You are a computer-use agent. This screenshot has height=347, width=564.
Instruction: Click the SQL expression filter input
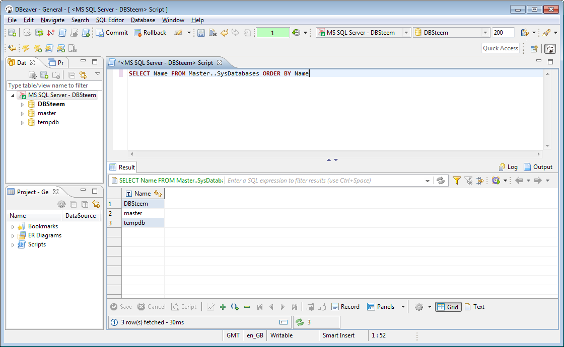coord(324,181)
